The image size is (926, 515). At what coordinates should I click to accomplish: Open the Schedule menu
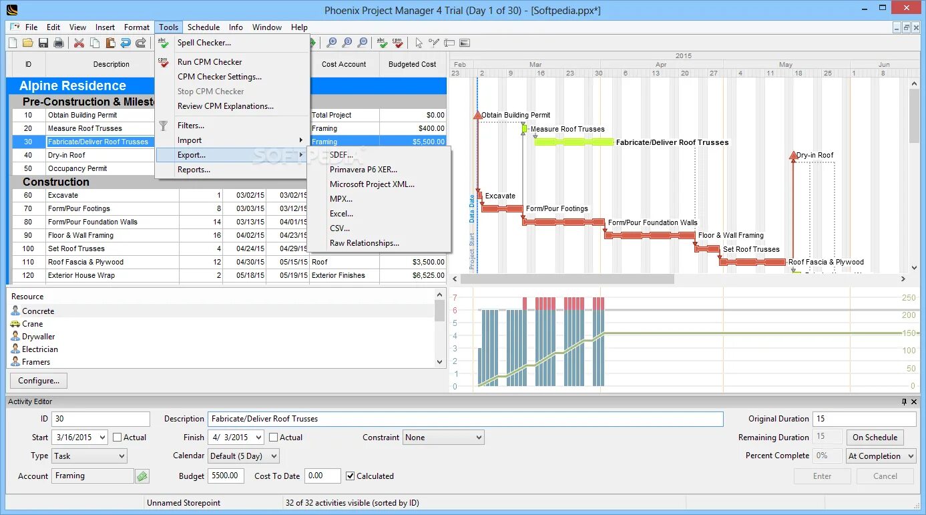point(204,27)
